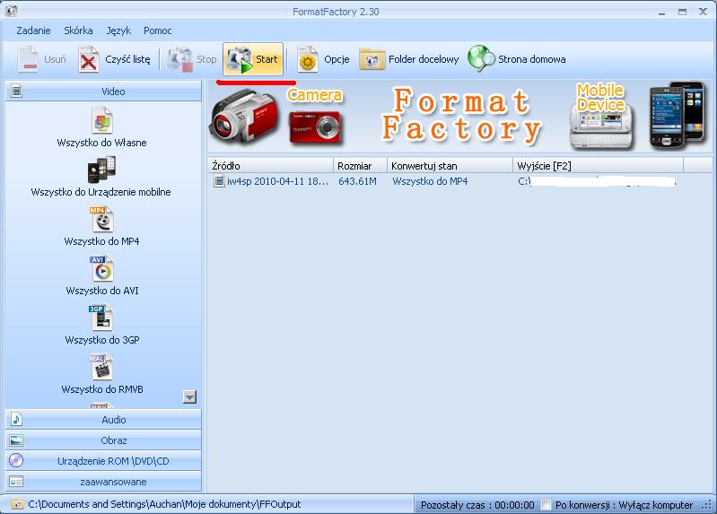Open the Język menu

tap(118, 30)
